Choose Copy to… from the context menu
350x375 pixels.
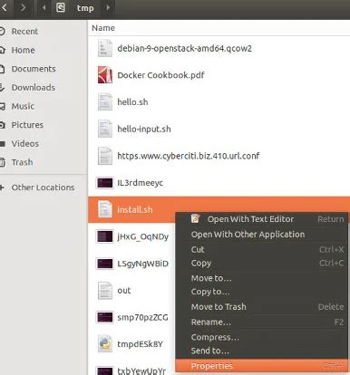[x=262, y=292]
